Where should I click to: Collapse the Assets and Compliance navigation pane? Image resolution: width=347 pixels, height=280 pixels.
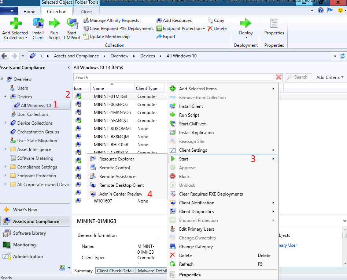(x=69, y=68)
